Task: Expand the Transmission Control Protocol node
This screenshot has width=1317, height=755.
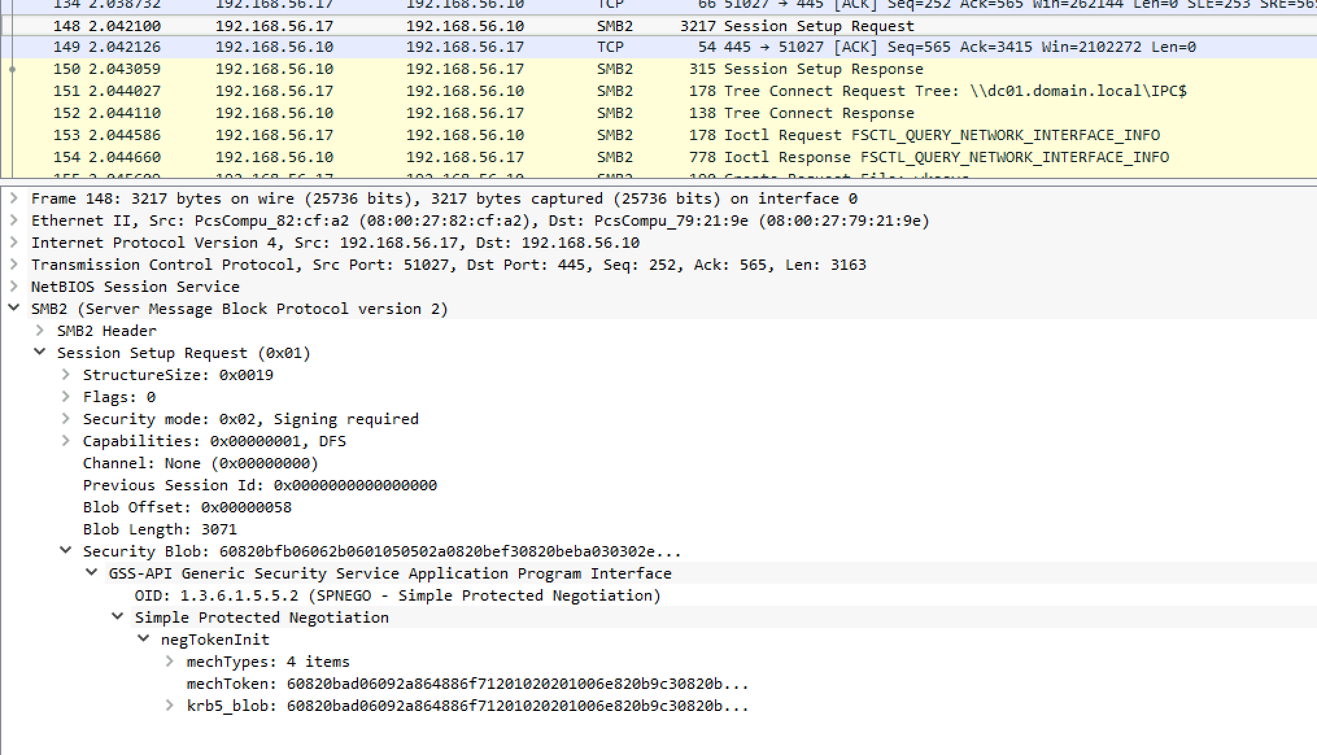Action: coord(13,265)
